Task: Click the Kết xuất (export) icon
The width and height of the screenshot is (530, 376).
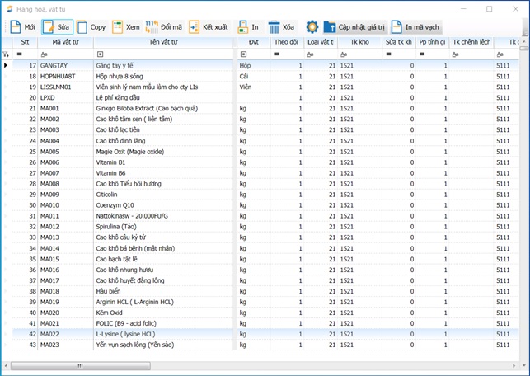Action: (195, 27)
